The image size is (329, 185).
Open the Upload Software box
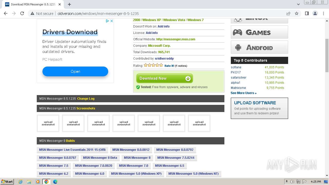tap(259, 108)
